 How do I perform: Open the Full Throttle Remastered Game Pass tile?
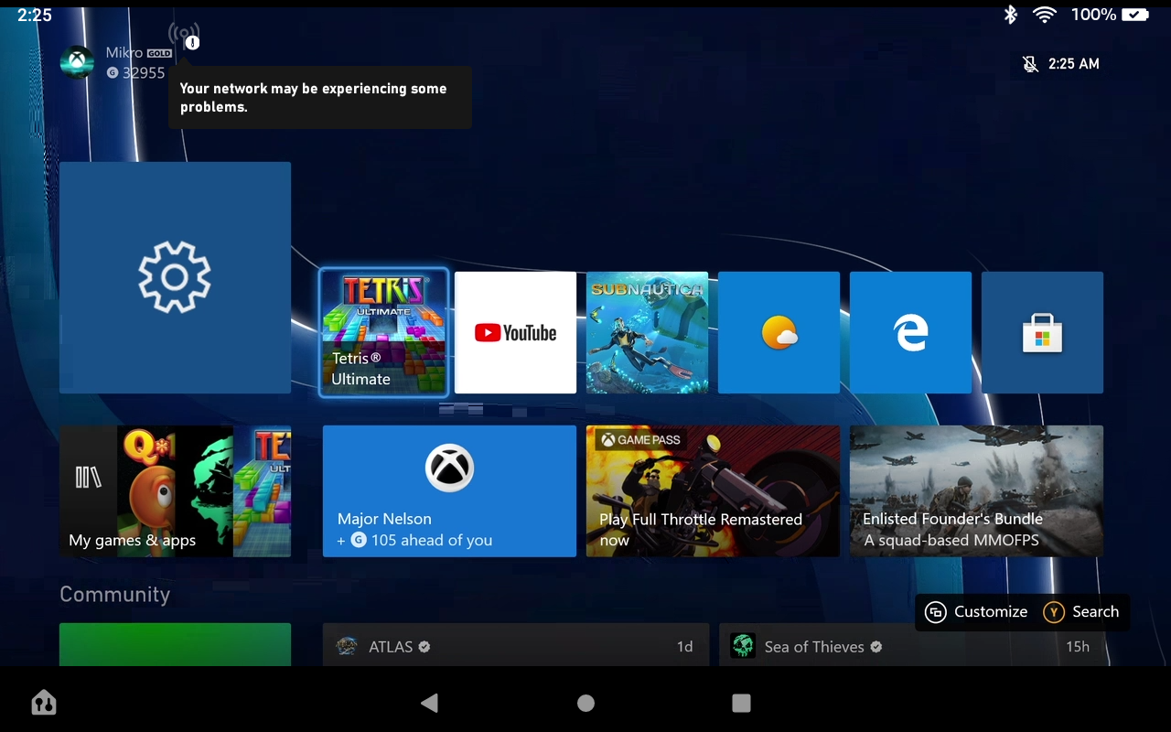pyautogui.click(x=713, y=491)
